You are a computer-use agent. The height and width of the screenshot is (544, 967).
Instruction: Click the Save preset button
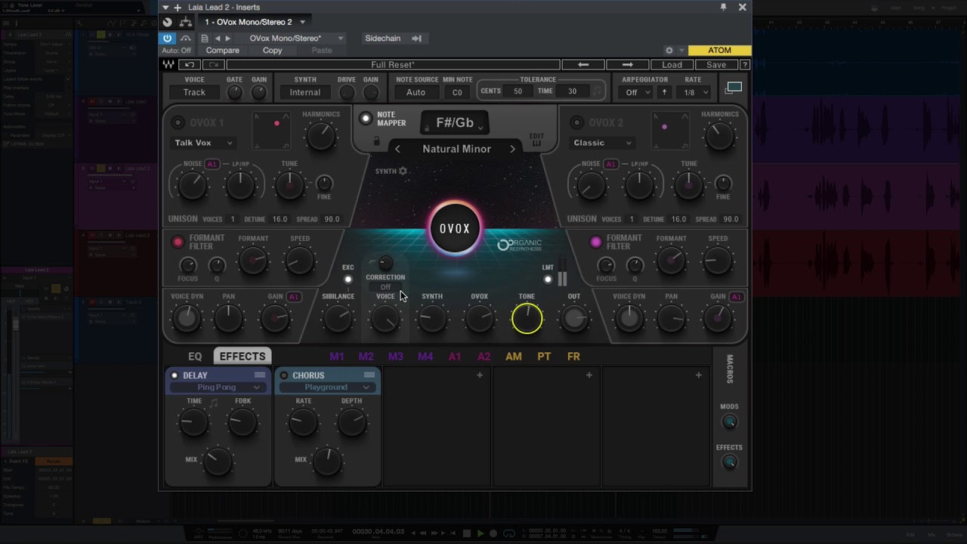tap(716, 65)
